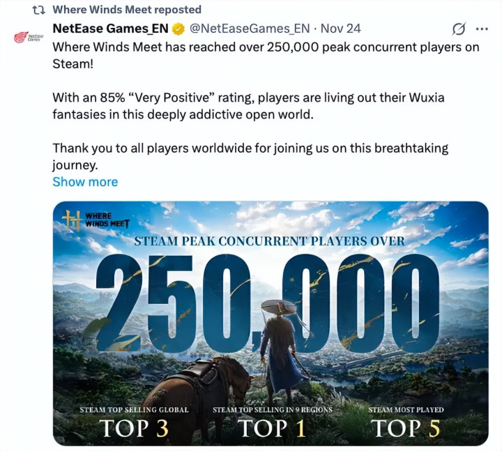Open the "Where Winds Meet reposted" link
The image size is (502, 451).
tap(127, 10)
